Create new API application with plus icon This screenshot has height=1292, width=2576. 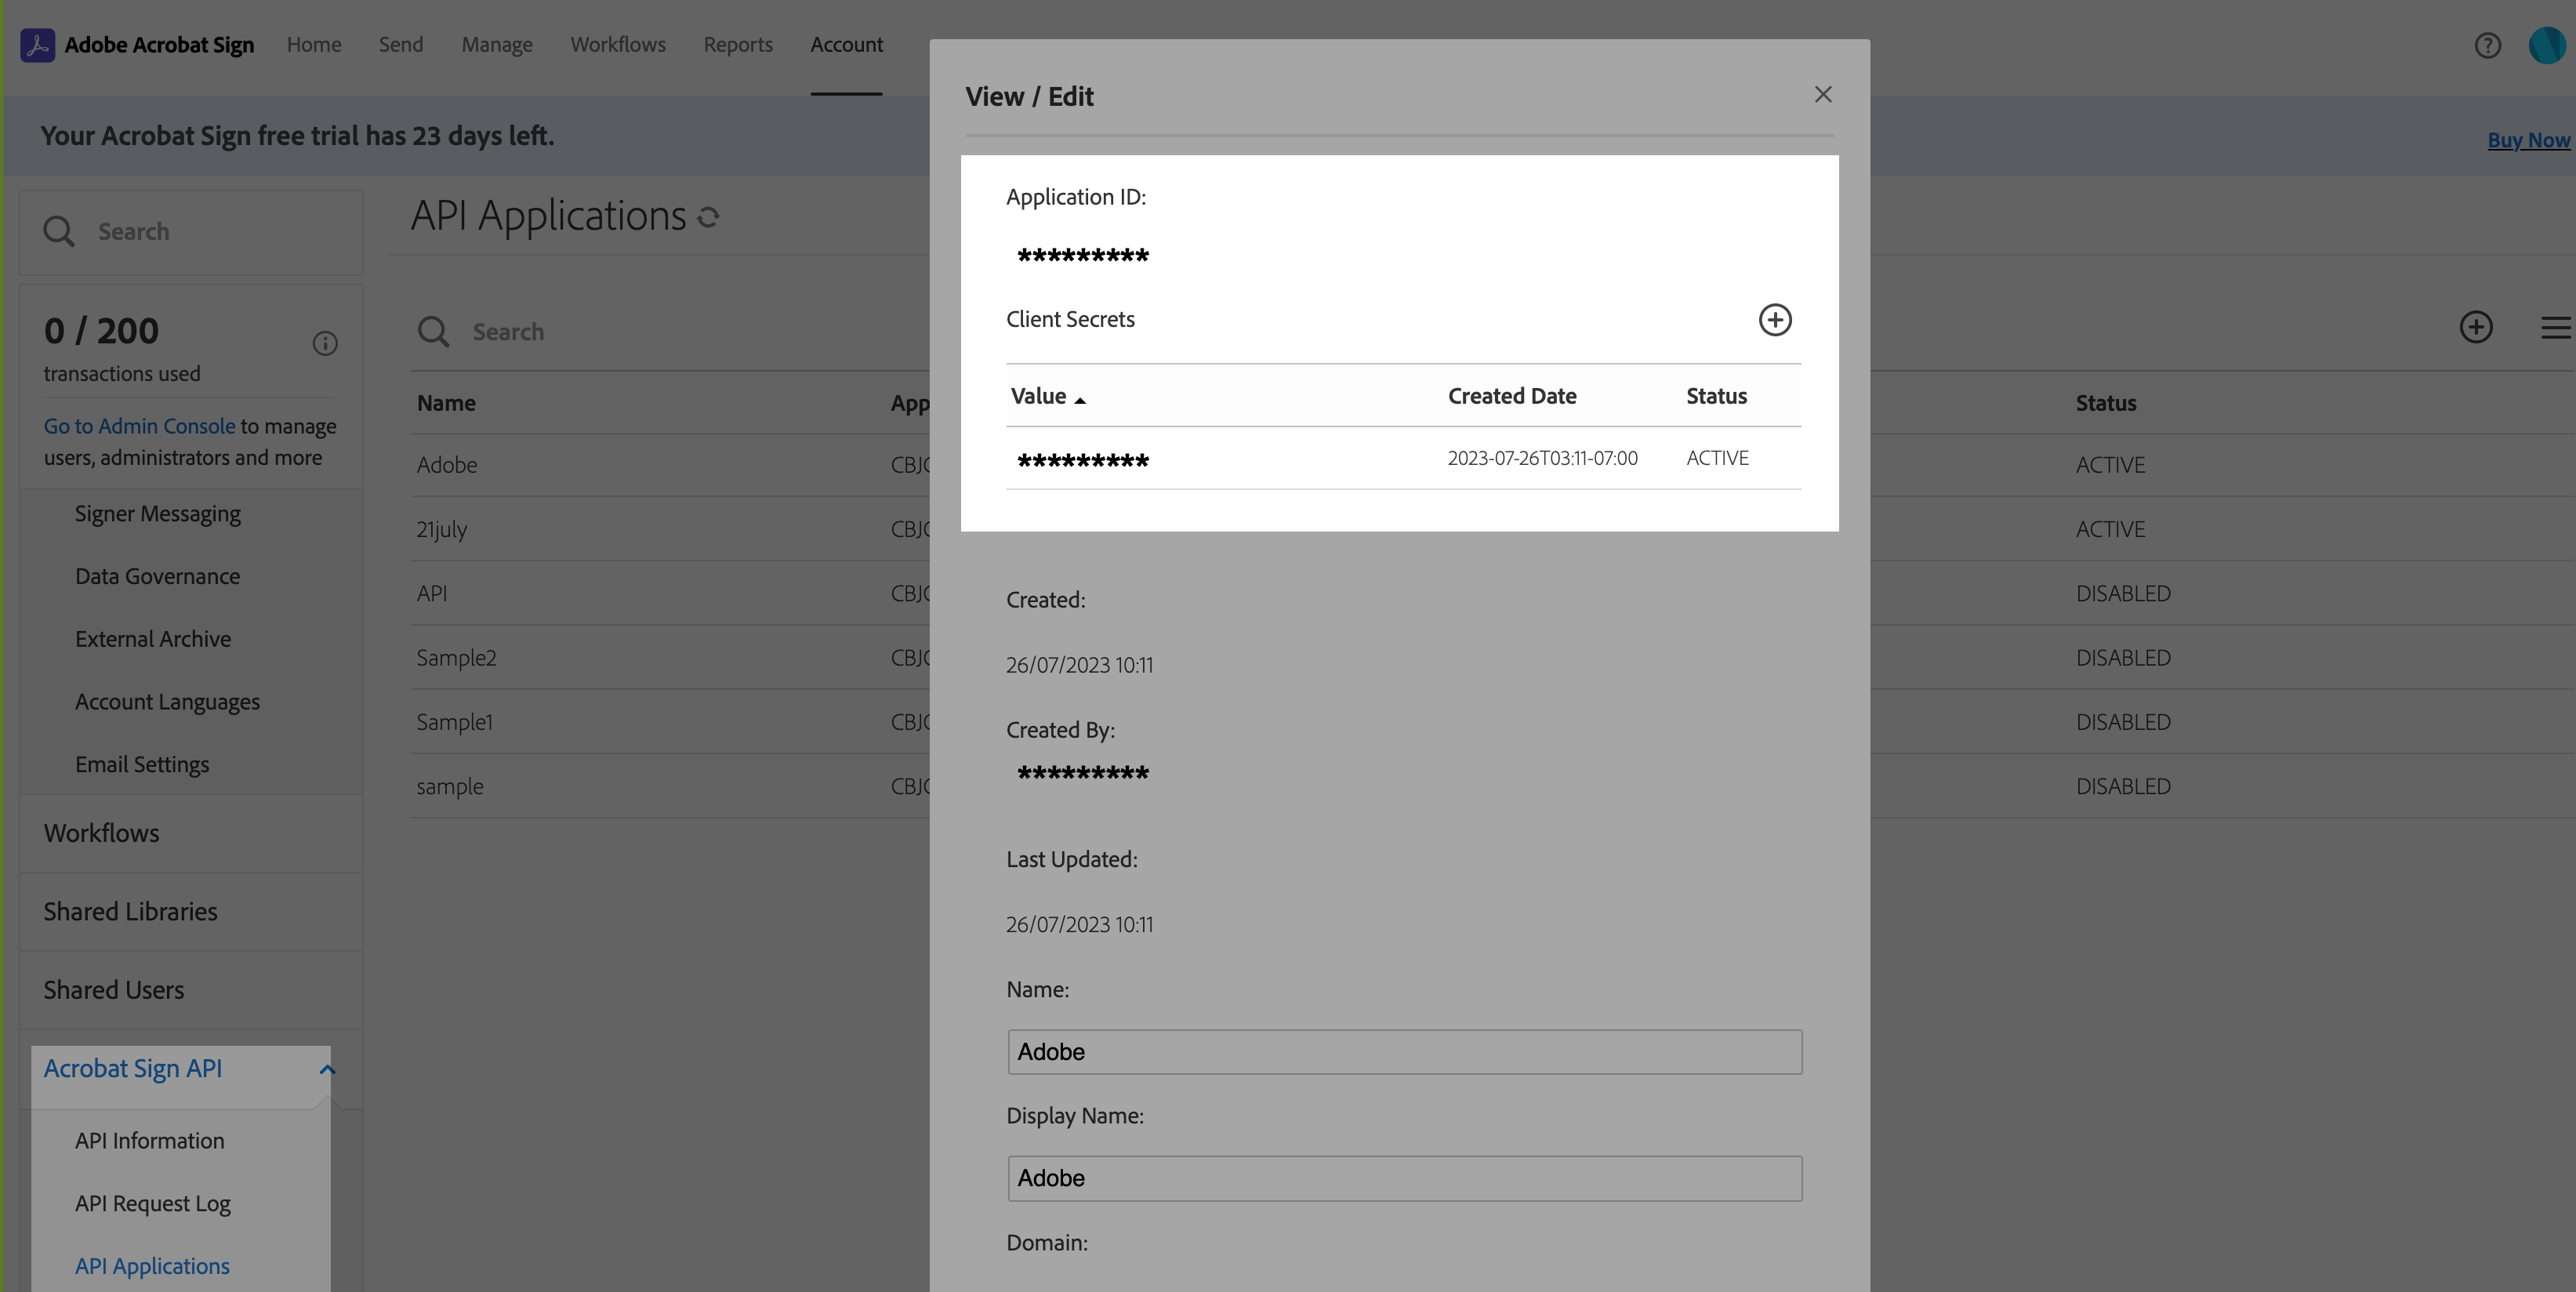pyautogui.click(x=2476, y=327)
